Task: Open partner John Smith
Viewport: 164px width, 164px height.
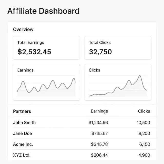Action: tap(24, 122)
